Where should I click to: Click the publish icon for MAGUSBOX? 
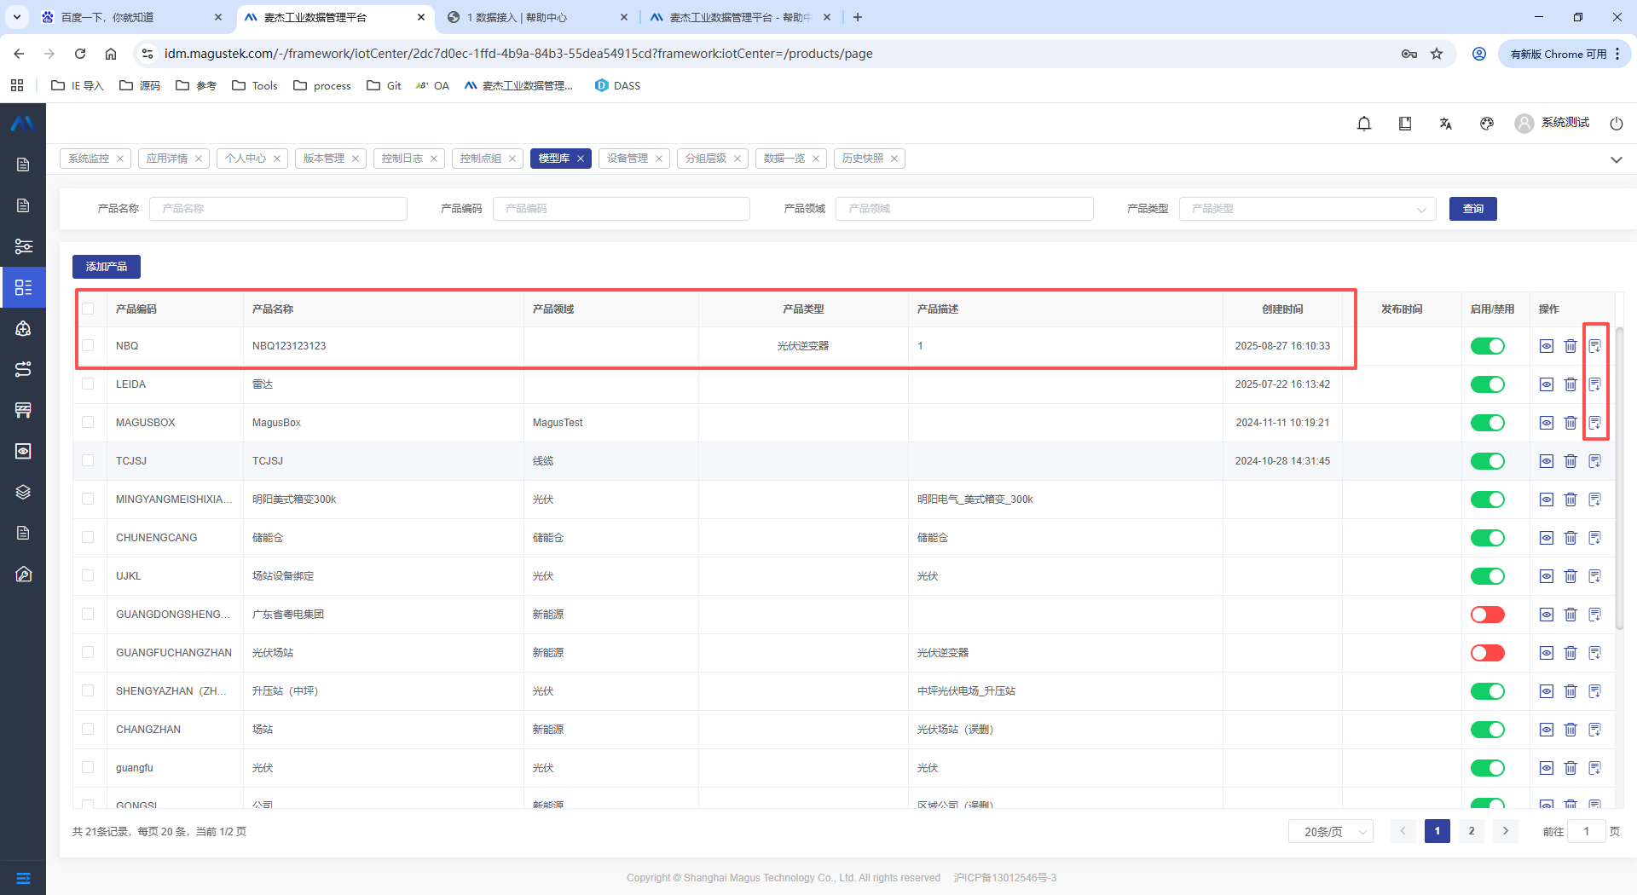(1594, 423)
